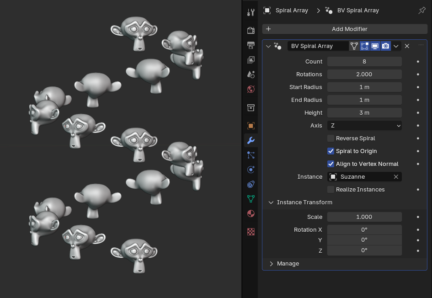This screenshot has width=432, height=298.
Task: Click the animate dot next to Scale
Action: point(418,217)
